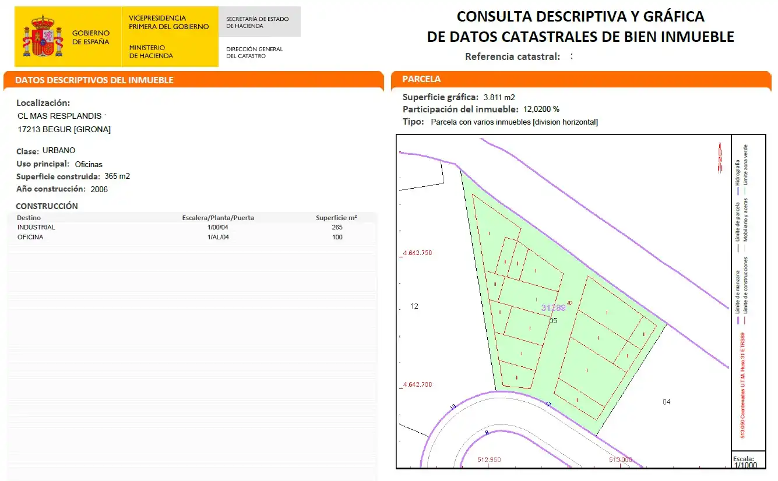Select the main use value 'Oficinas'

89,164
